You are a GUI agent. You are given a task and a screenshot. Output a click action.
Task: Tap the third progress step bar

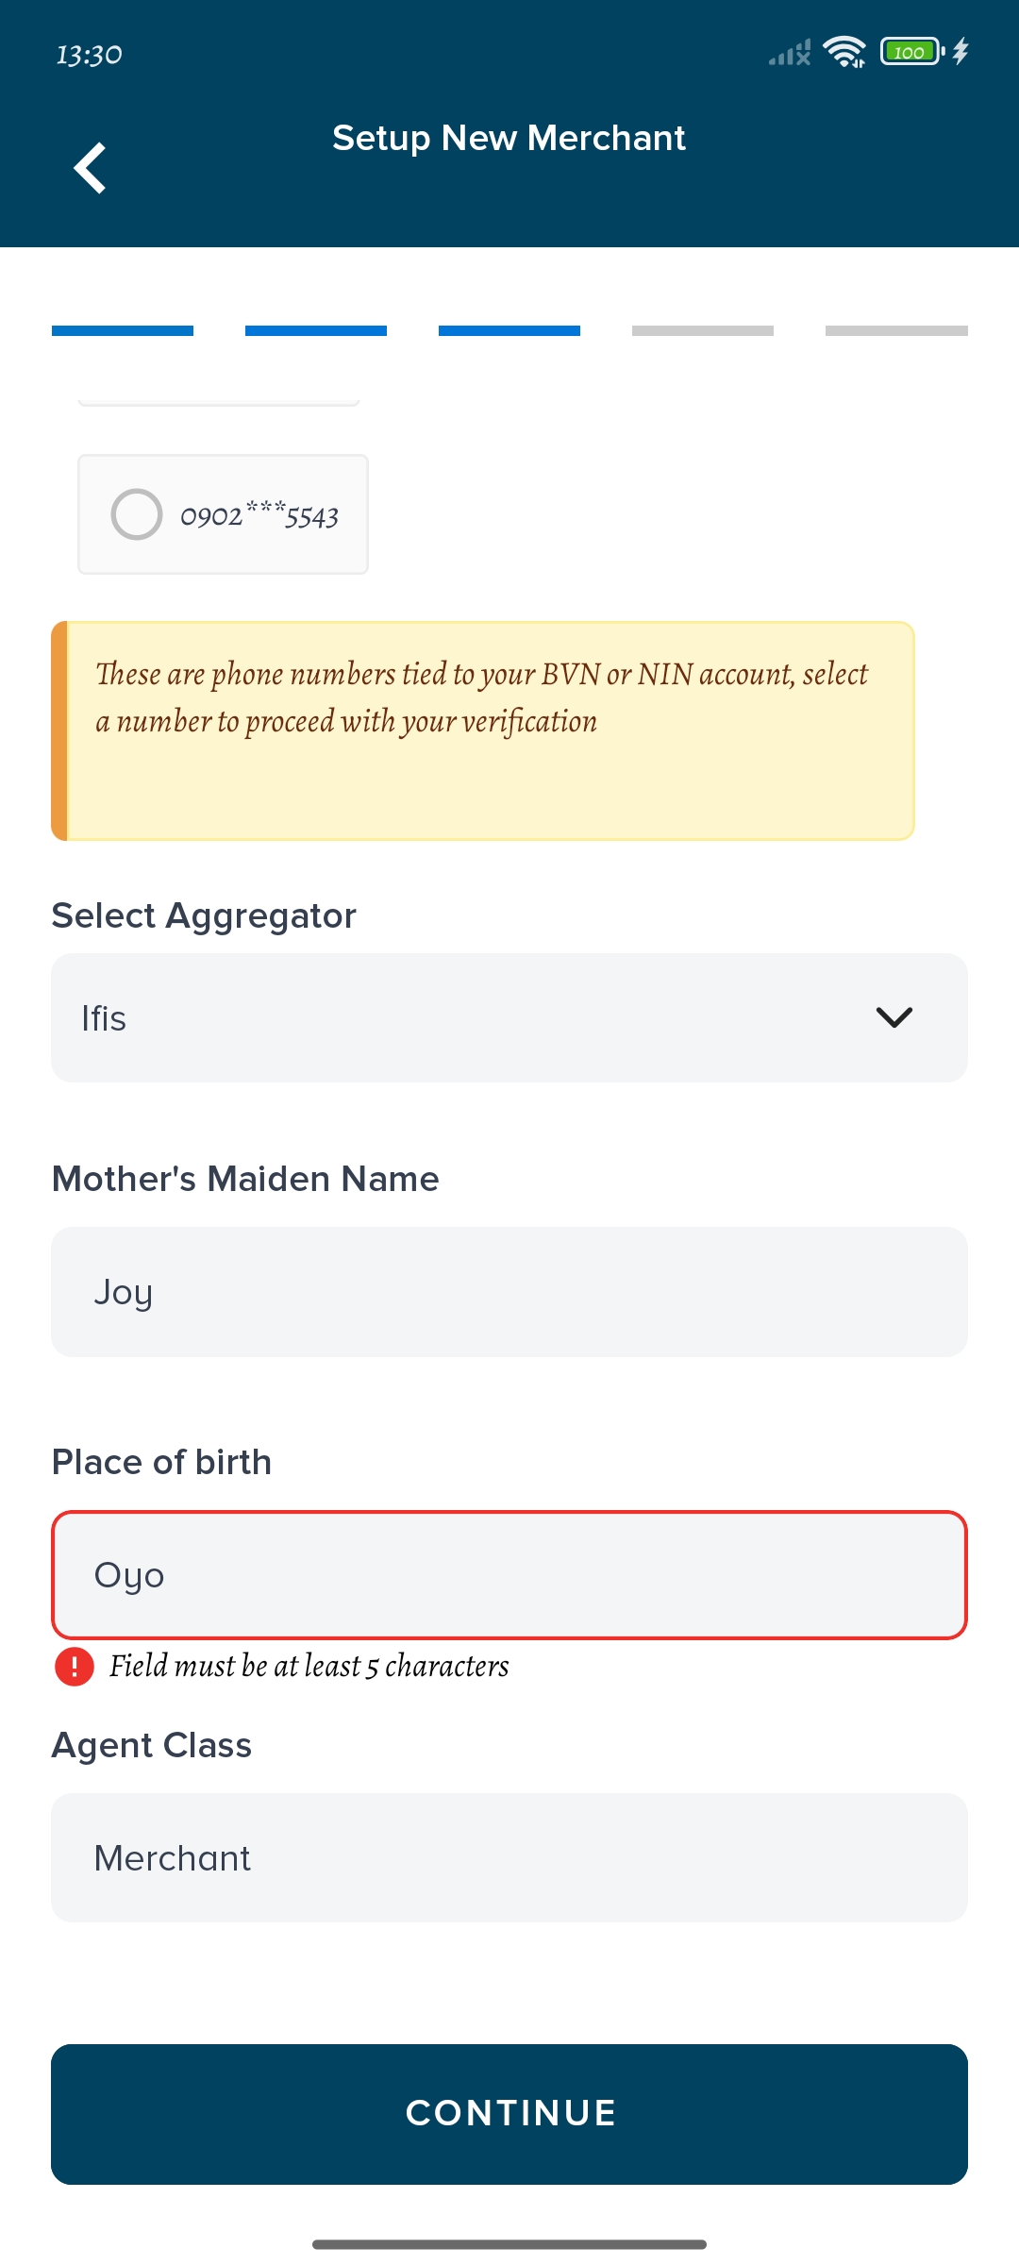(509, 330)
